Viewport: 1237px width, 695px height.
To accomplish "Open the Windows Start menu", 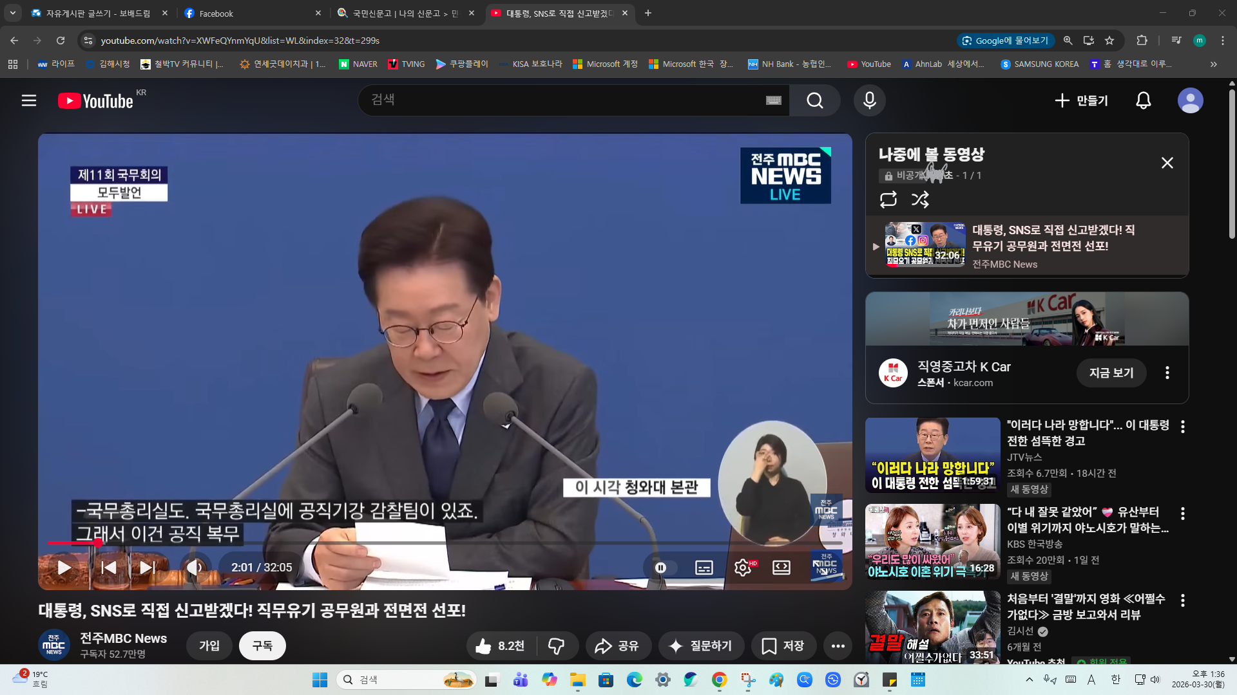I will [320, 680].
